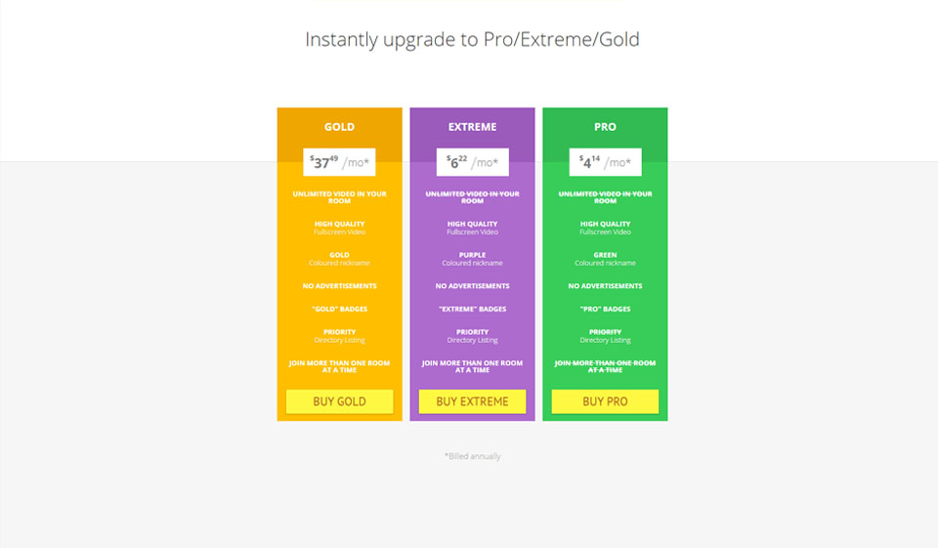Click the "PRO" BADGES feature text
938x548 pixels.
(605, 310)
